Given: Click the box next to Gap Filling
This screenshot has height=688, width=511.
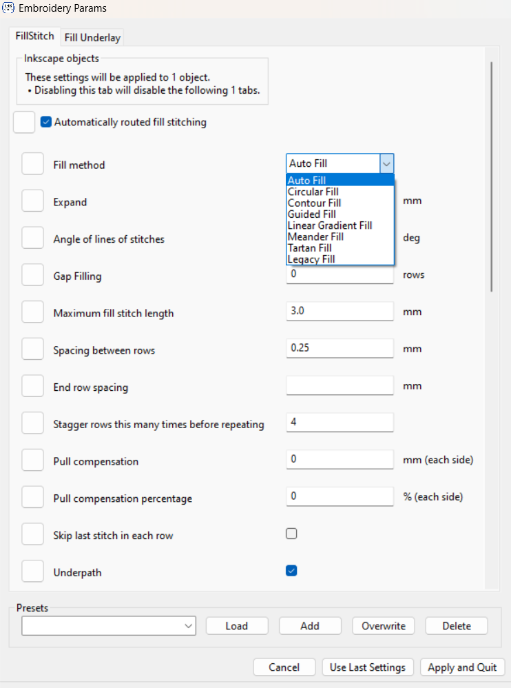Looking at the screenshot, I should pyautogui.click(x=32, y=274).
